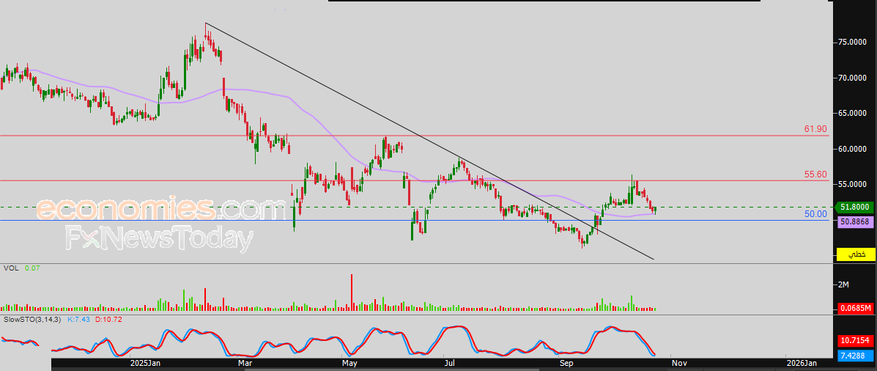Click the 2026Jan date on time axis

pyautogui.click(x=802, y=363)
